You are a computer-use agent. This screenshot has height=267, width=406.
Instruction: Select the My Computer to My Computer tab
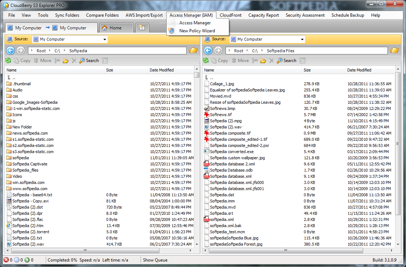tap(51, 28)
